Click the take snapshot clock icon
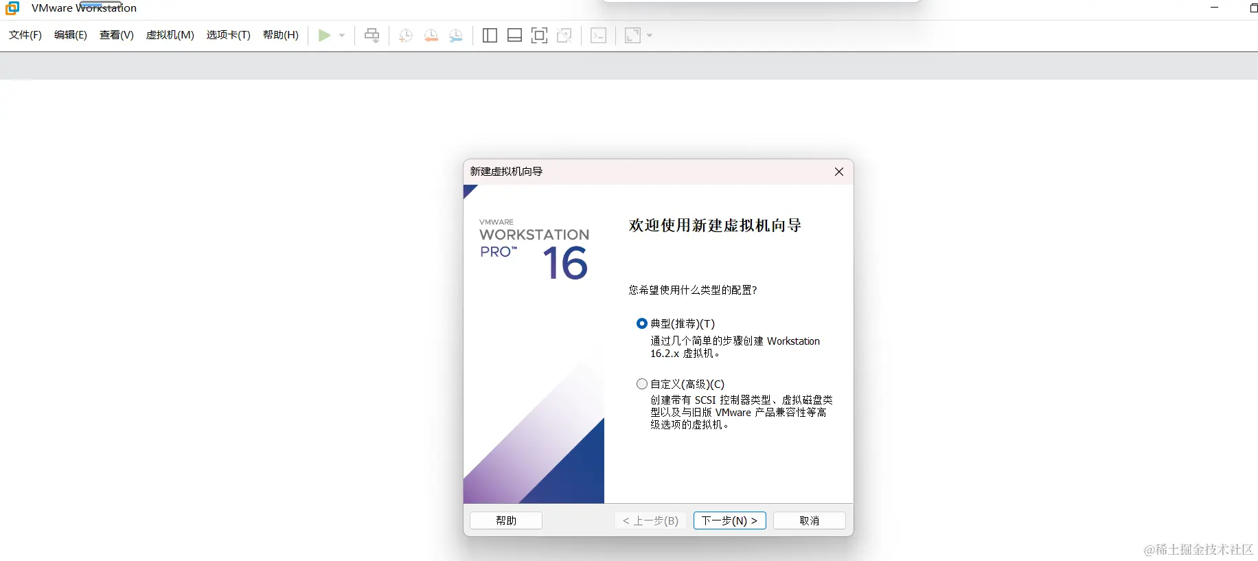This screenshot has height=561, width=1258. pyautogui.click(x=406, y=36)
